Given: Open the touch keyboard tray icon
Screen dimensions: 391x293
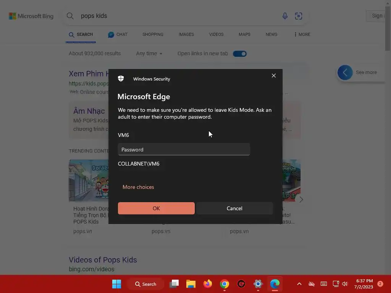Looking at the screenshot, I should coord(324,284).
